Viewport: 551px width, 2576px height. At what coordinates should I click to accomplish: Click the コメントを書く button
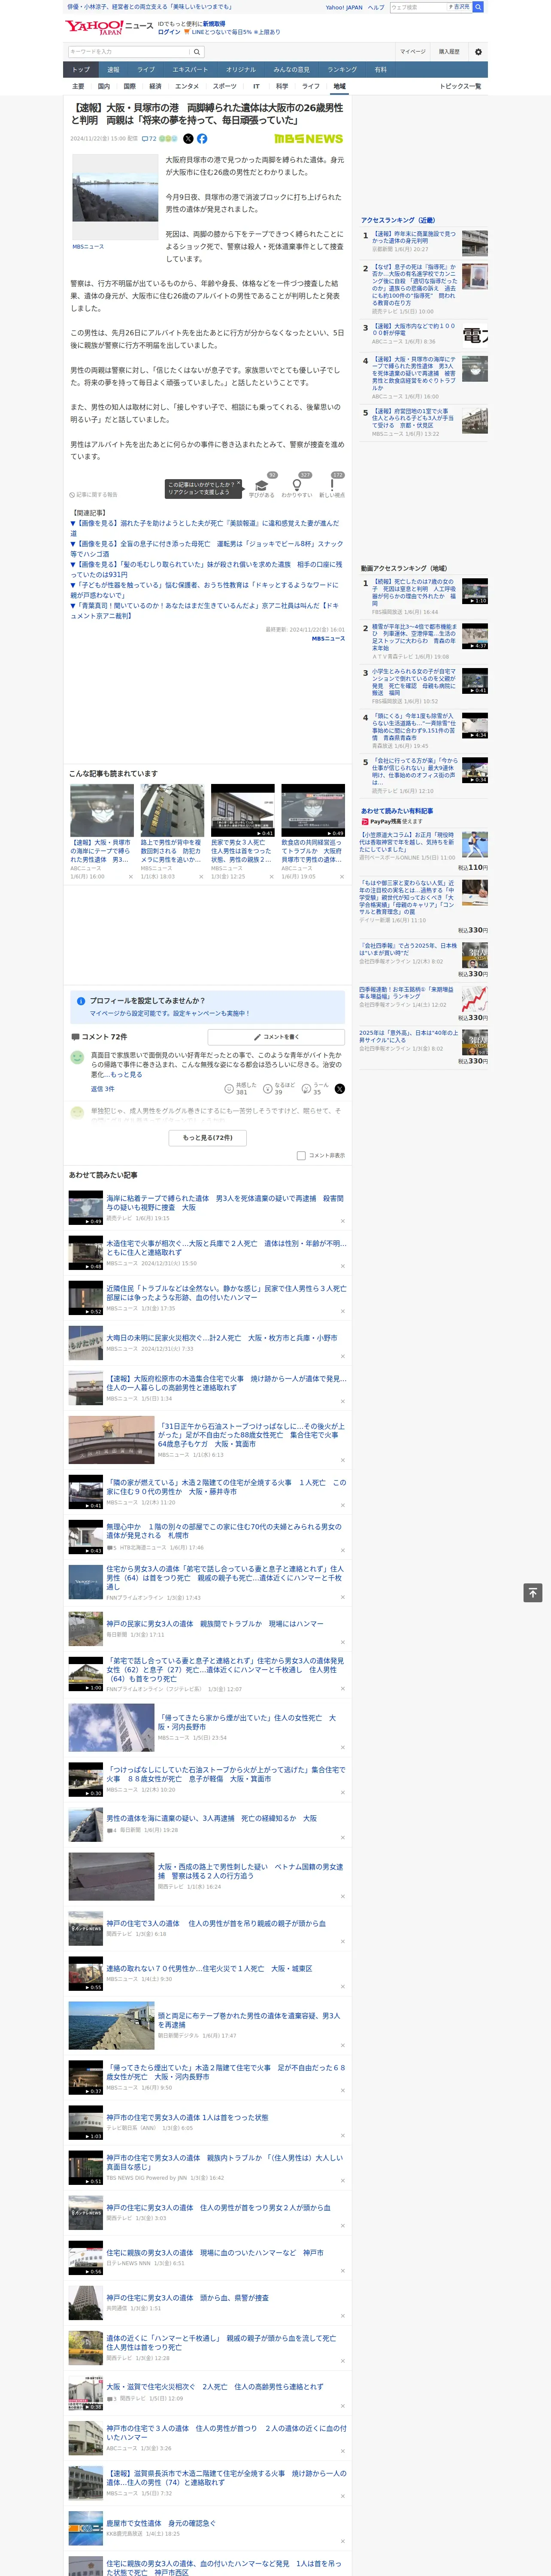point(276,1037)
